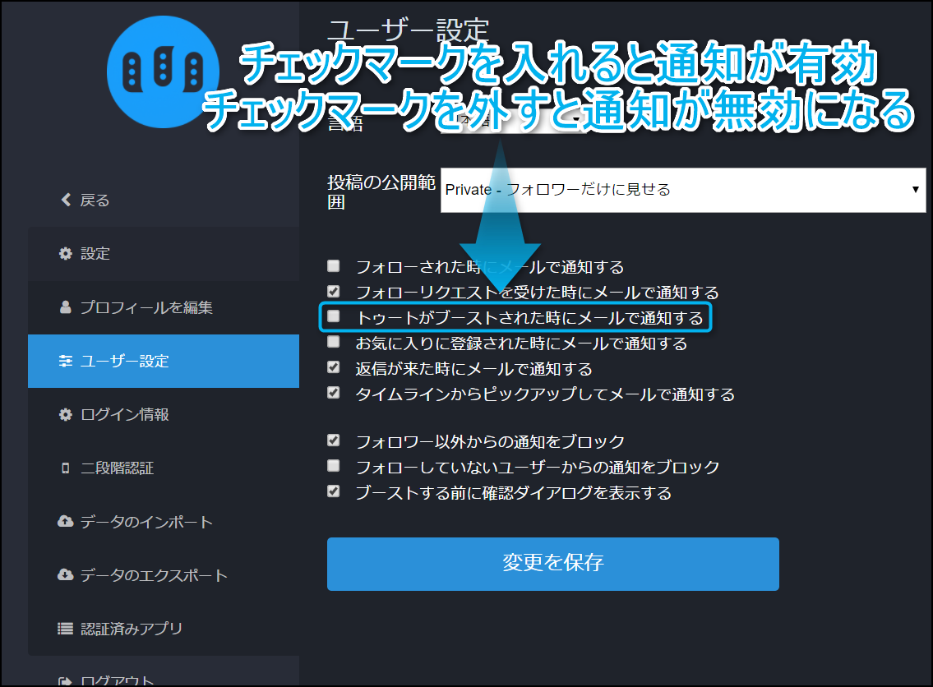Click the back chevron icon beside 戻る
Viewport: 933px width, 687px height.
pyautogui.click(x=67, y=200)
